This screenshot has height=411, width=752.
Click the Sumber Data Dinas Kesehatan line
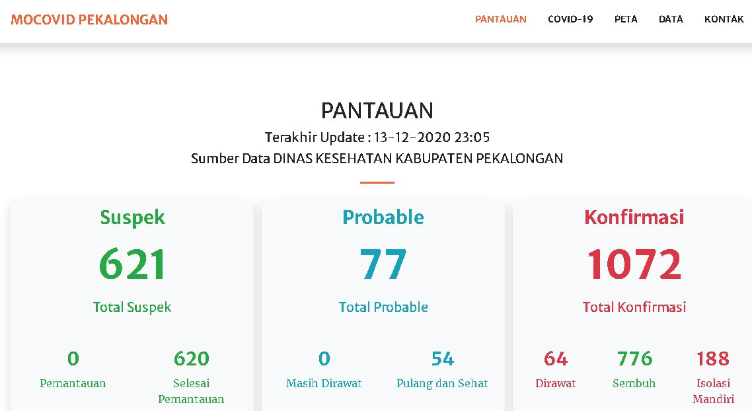[377, 159]
